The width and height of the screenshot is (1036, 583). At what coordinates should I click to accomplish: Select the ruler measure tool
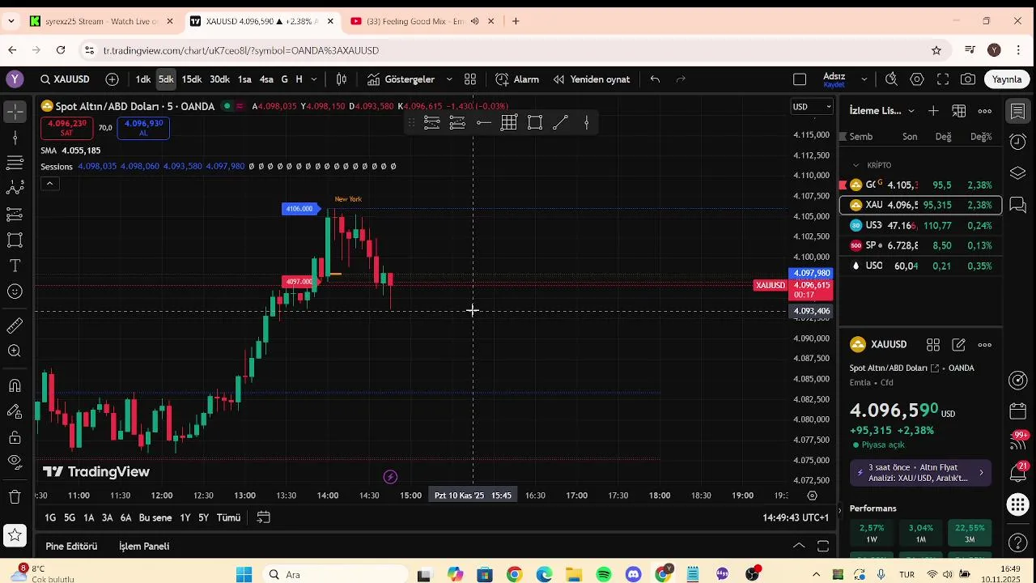[x=15, y=326]
